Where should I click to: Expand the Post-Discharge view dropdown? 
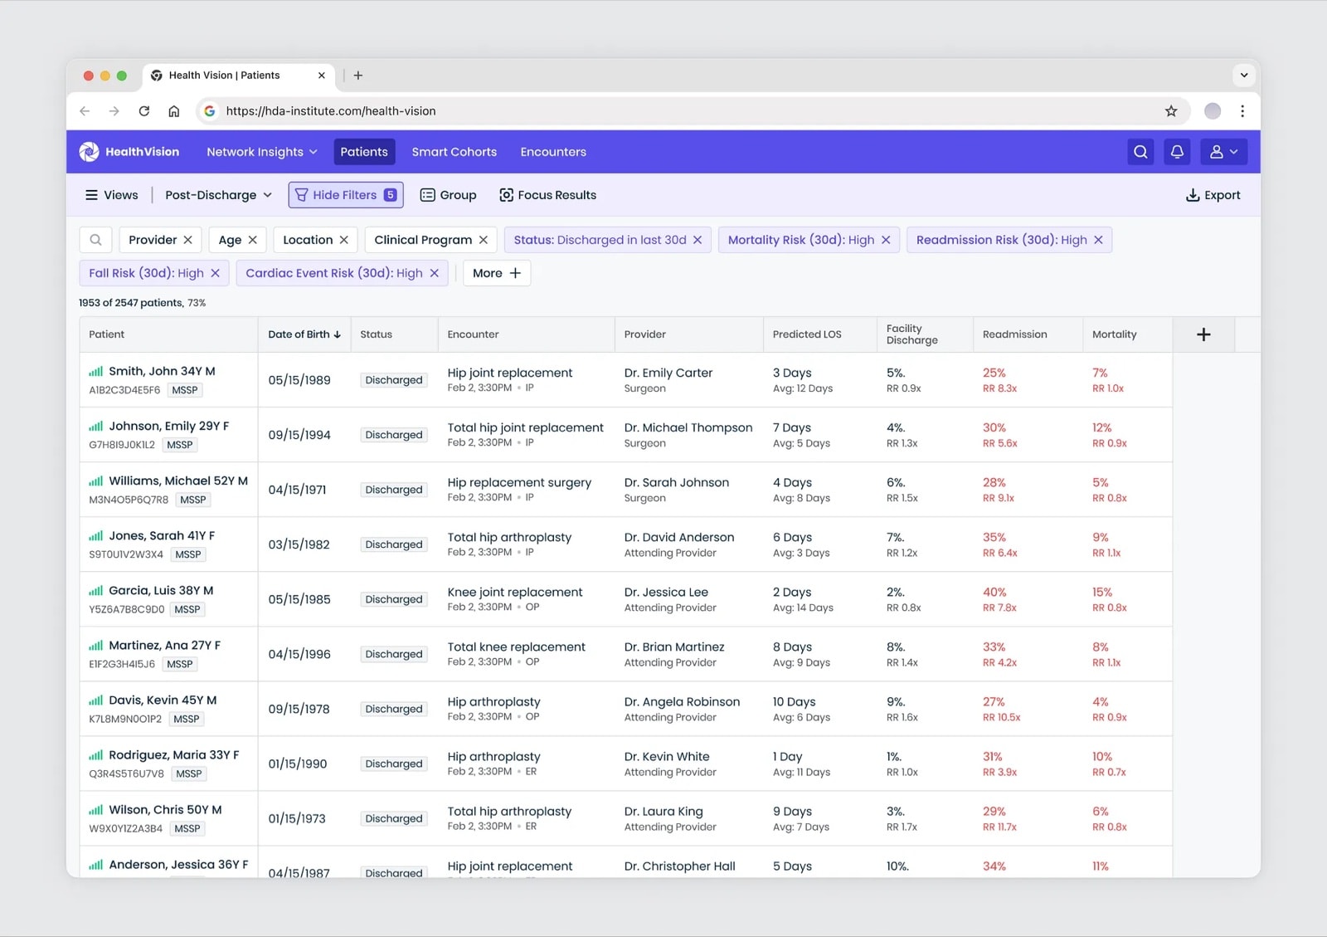(x=219, y=195)
